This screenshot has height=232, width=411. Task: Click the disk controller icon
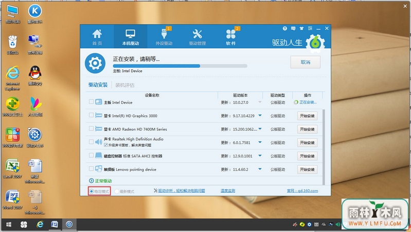pos(99,156)
